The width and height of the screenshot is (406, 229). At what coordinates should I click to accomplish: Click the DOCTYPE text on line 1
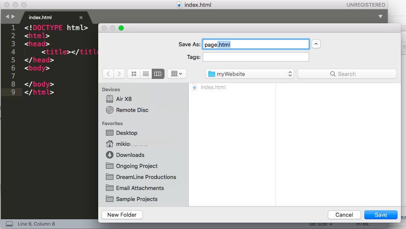pos(48,28)
